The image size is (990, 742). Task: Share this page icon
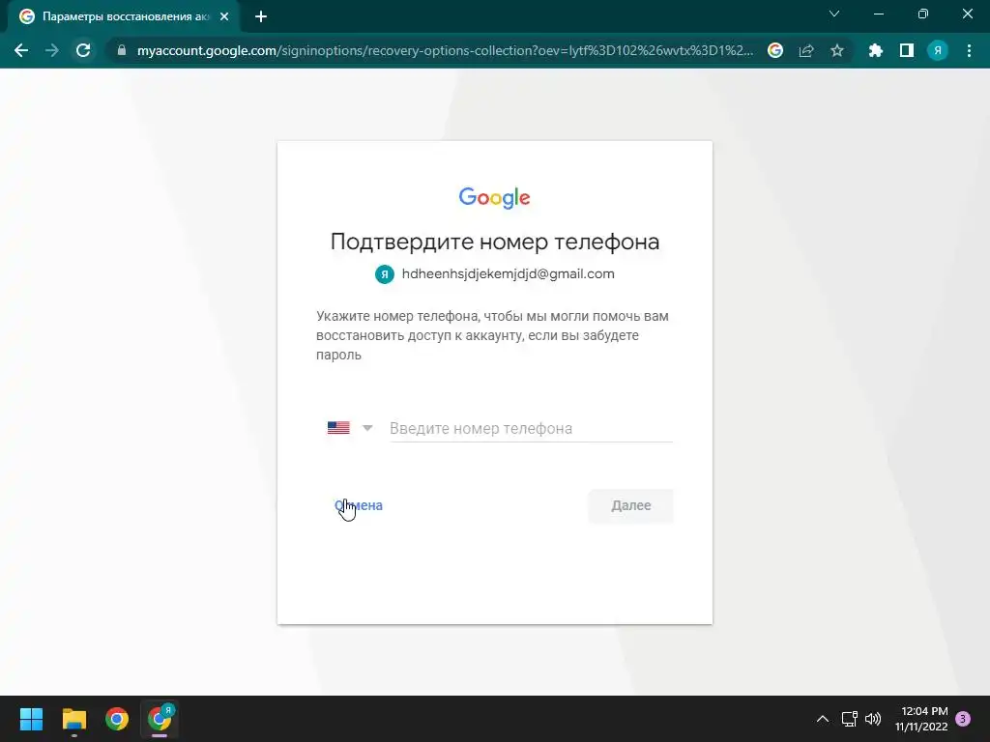(806, 50)
